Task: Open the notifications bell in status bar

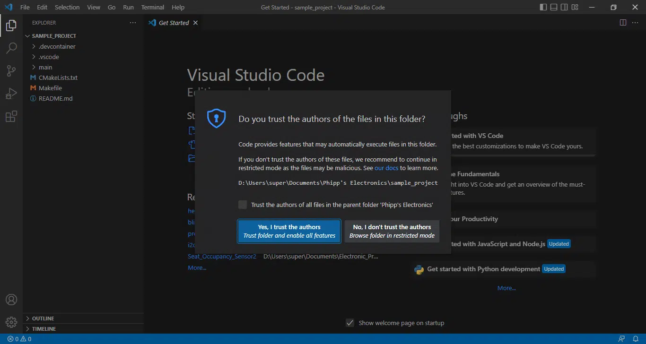Action: click(x=636, y=339)
